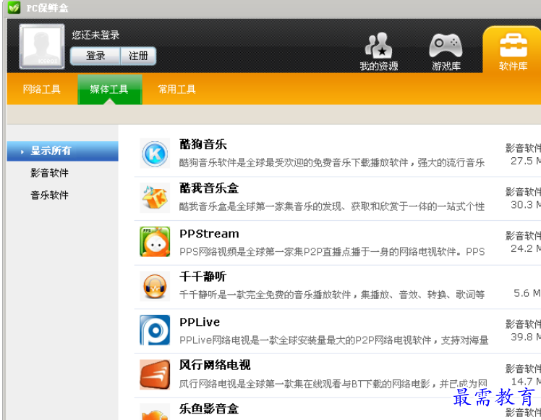Image resolution: width=541 pixels, height=420 pixels.
Task: Click the 14.7 size value for 风行网络电视
Action: 521,382
